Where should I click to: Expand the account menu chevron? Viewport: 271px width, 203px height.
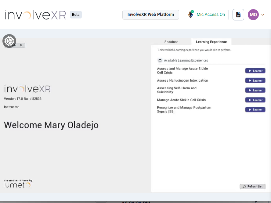(x=263, y=15)
